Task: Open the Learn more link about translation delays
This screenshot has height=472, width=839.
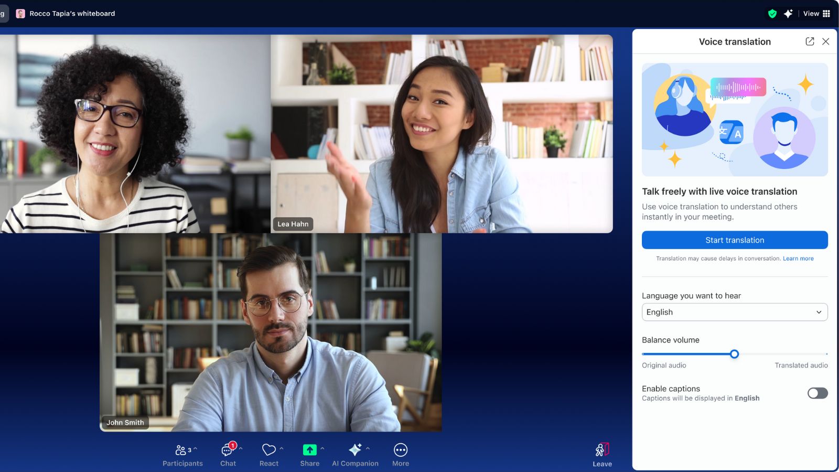Action: point(798,258)
